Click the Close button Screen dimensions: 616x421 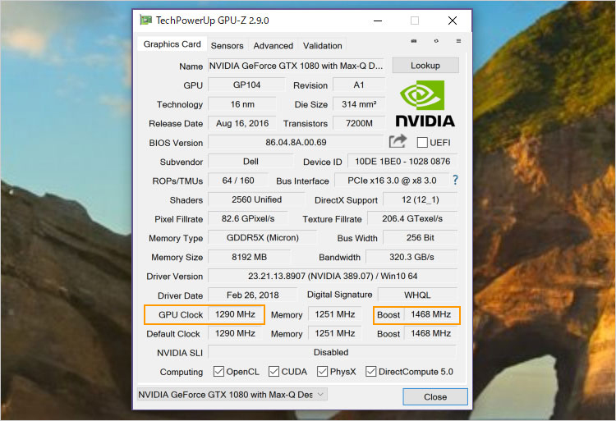tap(434, 396)
